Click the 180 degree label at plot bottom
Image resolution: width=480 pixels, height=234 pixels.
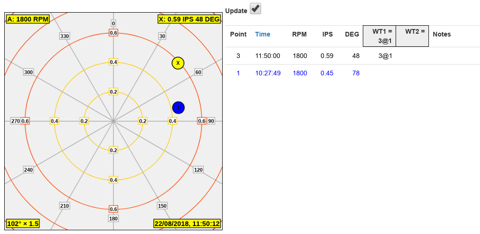(x=113, y=219)
